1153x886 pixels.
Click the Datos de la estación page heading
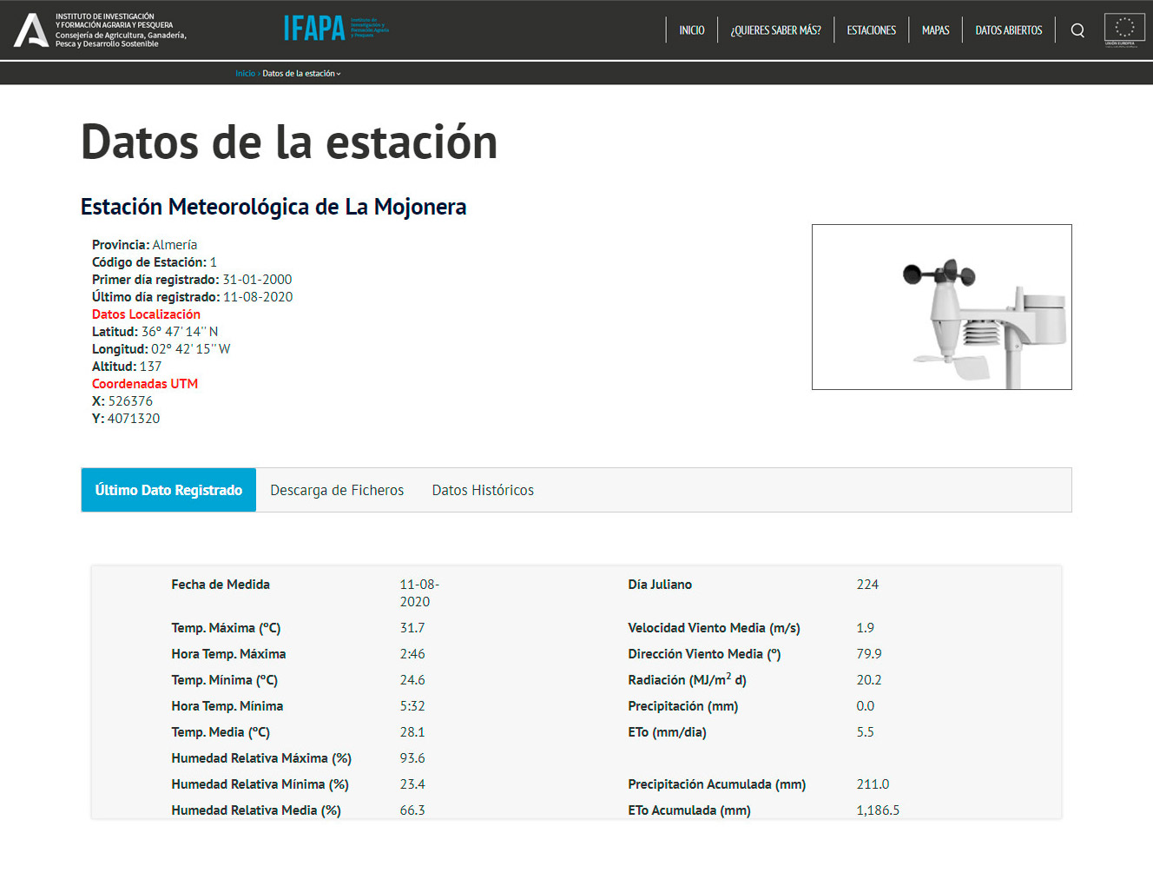point(289,142)
